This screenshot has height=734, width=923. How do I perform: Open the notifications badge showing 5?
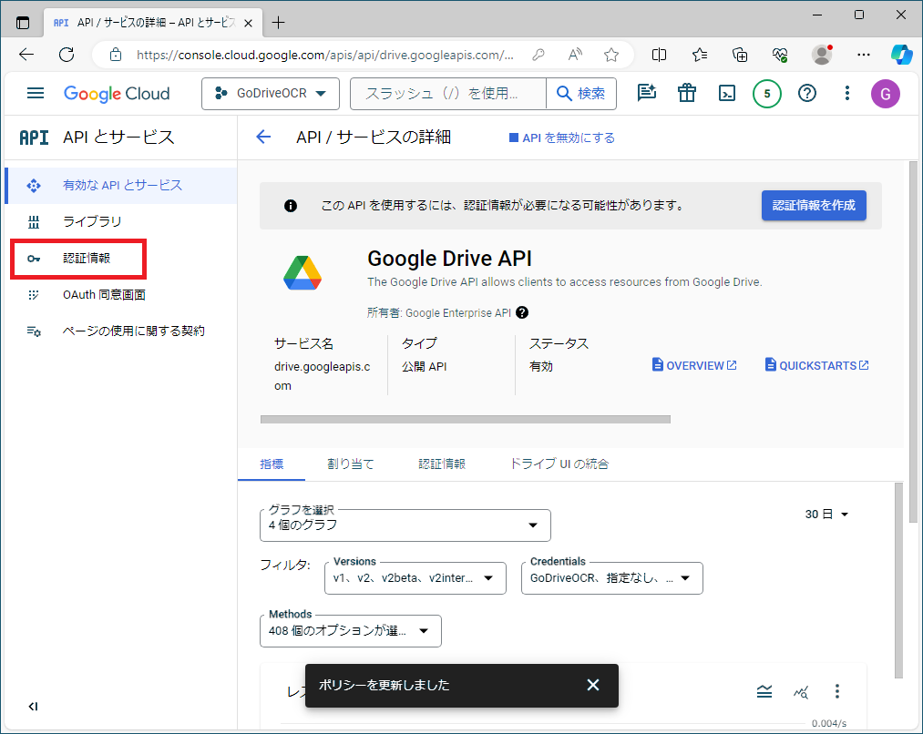coord(767,94)
